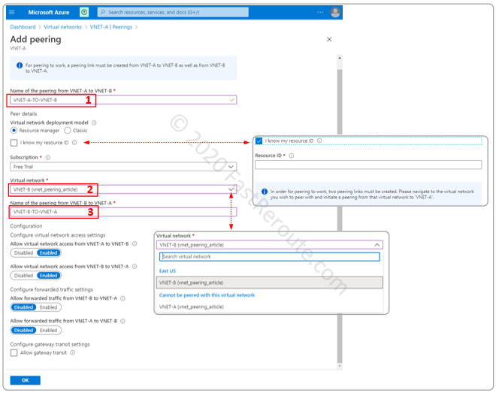Screen dimensions: 496x393
Task: Click the OK button
Action: click(26, 380)
